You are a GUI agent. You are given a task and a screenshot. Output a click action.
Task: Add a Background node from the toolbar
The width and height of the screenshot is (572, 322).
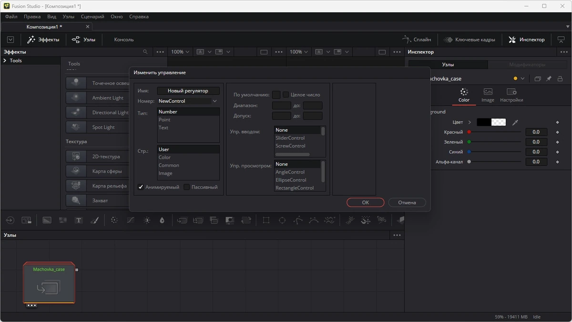47,220
